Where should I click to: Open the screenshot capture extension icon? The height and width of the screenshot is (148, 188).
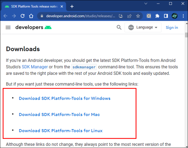tap(149, 16)
